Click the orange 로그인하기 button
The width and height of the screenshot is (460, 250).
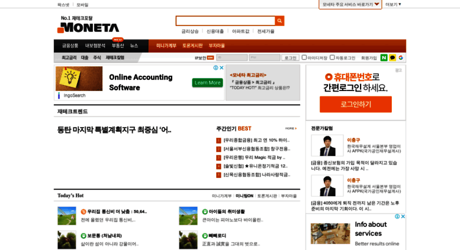(x=356, y=105)
